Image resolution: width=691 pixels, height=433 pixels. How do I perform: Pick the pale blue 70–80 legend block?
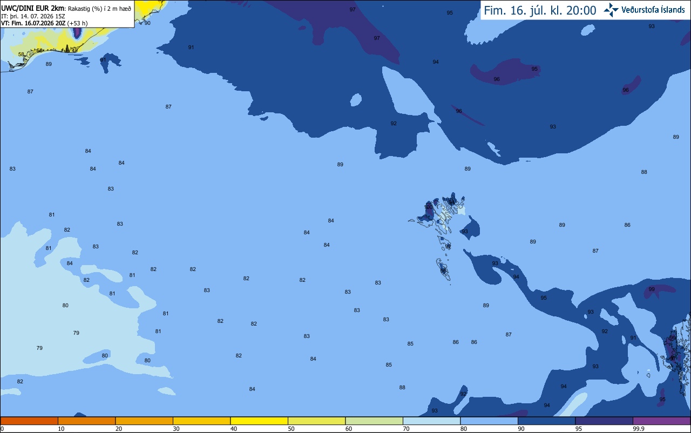[431, 421]
